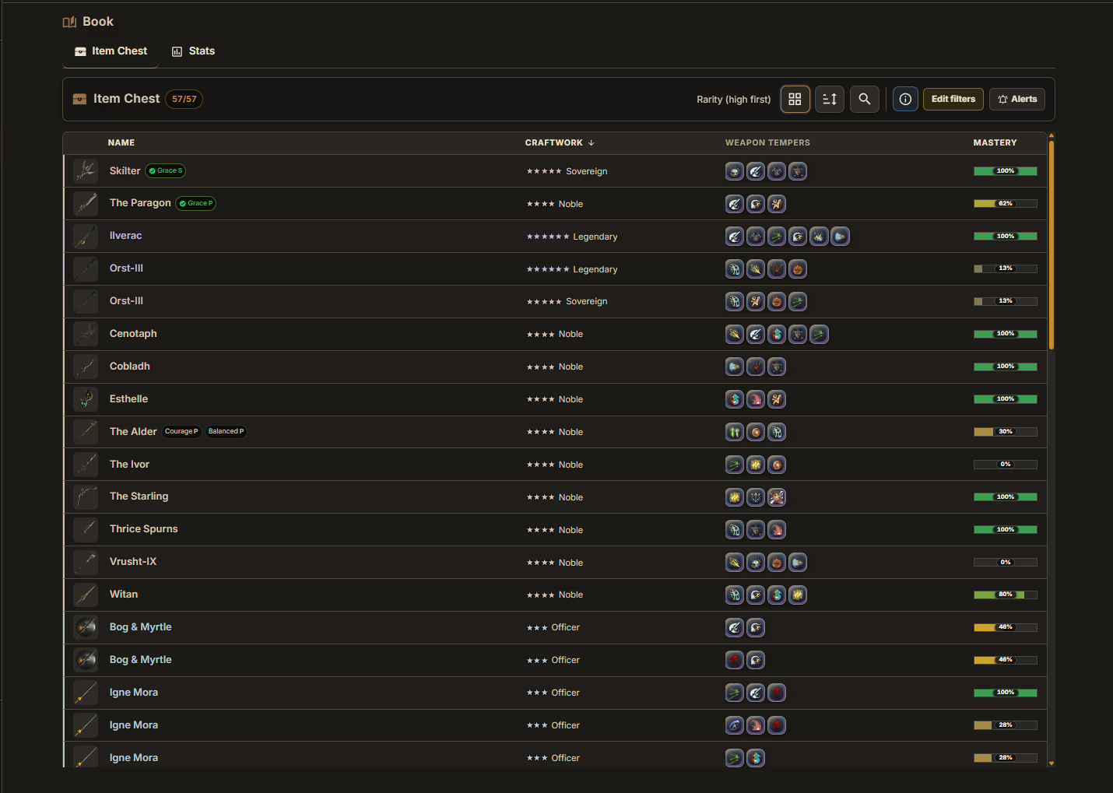Click the first temper icon in The Ivor row
The image size is (1113, 793).
pos(735,465)
